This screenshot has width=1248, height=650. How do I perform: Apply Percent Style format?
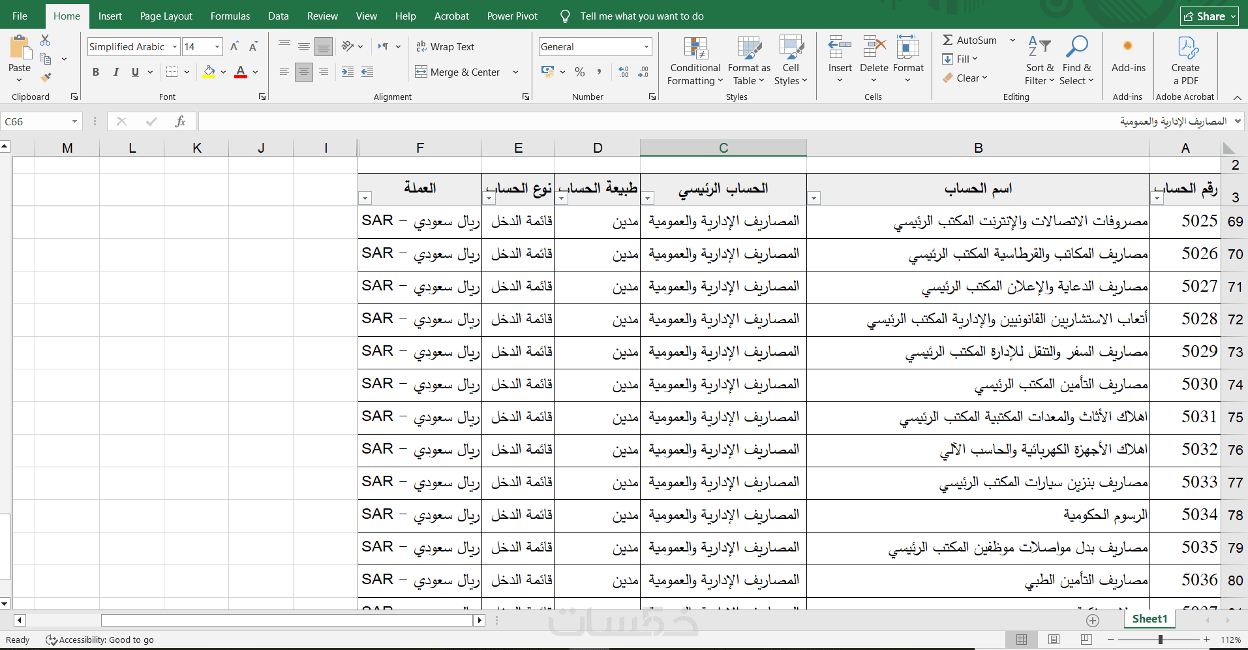tap(579, 72)
